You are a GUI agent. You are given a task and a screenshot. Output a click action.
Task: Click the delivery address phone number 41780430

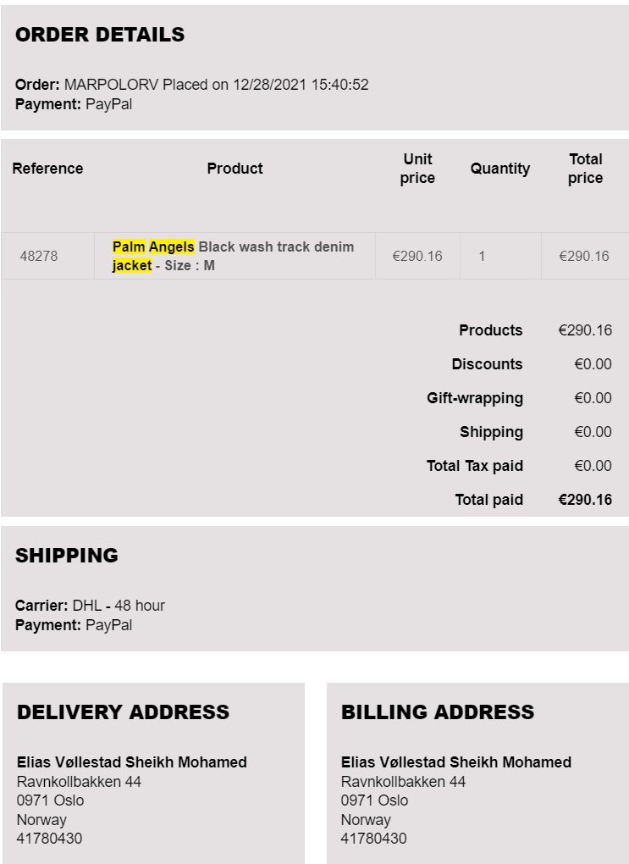tap(50, 839)
